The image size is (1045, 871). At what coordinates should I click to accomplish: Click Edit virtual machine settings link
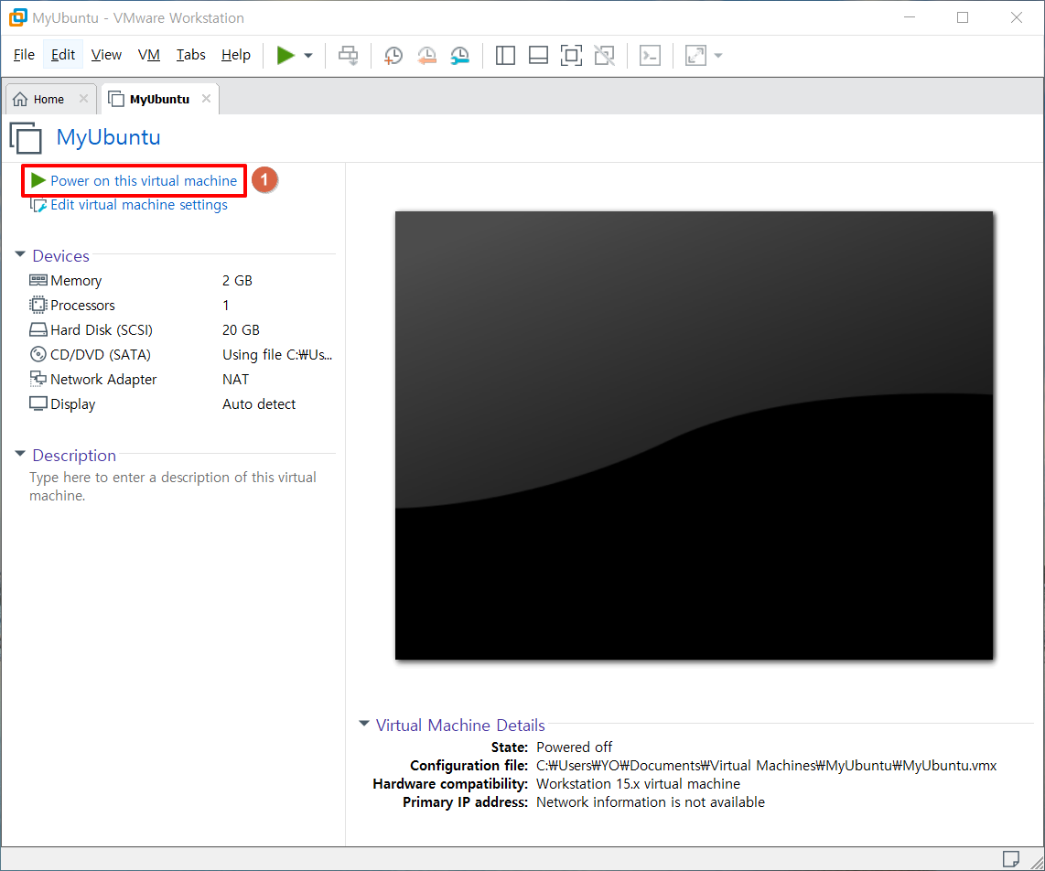coord(138,205)
